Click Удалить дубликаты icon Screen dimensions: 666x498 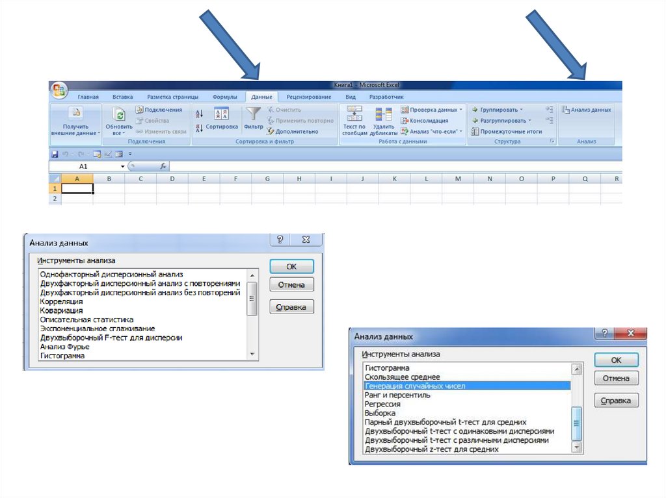[383, 114]
